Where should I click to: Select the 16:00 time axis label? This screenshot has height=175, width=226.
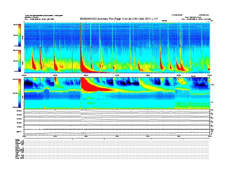point(148,75)
